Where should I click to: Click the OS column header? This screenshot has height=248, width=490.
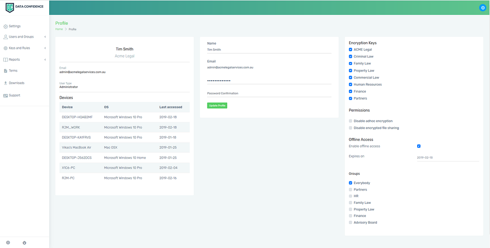tap(106, 107)
